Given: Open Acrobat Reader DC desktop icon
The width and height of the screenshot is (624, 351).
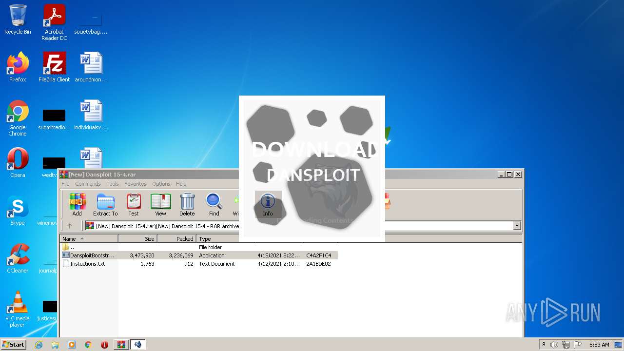Looking at the screenshot, I should point(54,22).
